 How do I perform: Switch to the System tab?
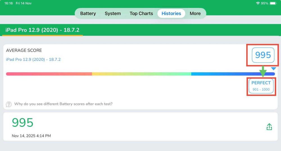click(113, 13)
